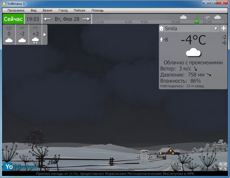Click the -4°C current temperature
Image resolution: width=230 pixels, height=178 pixels.
193,40
